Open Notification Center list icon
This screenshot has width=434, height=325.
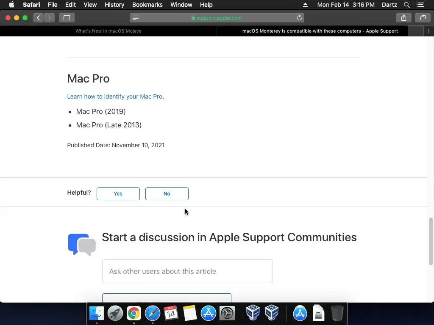pyautogui.click(x=420, y=5)
